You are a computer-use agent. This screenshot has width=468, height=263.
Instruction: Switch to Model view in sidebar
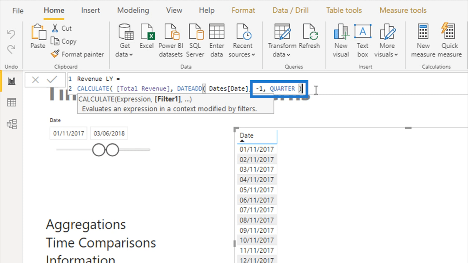(12, 124)
